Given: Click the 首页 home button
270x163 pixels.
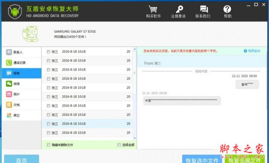Looking at the screenshot, I should coord(22,159).
